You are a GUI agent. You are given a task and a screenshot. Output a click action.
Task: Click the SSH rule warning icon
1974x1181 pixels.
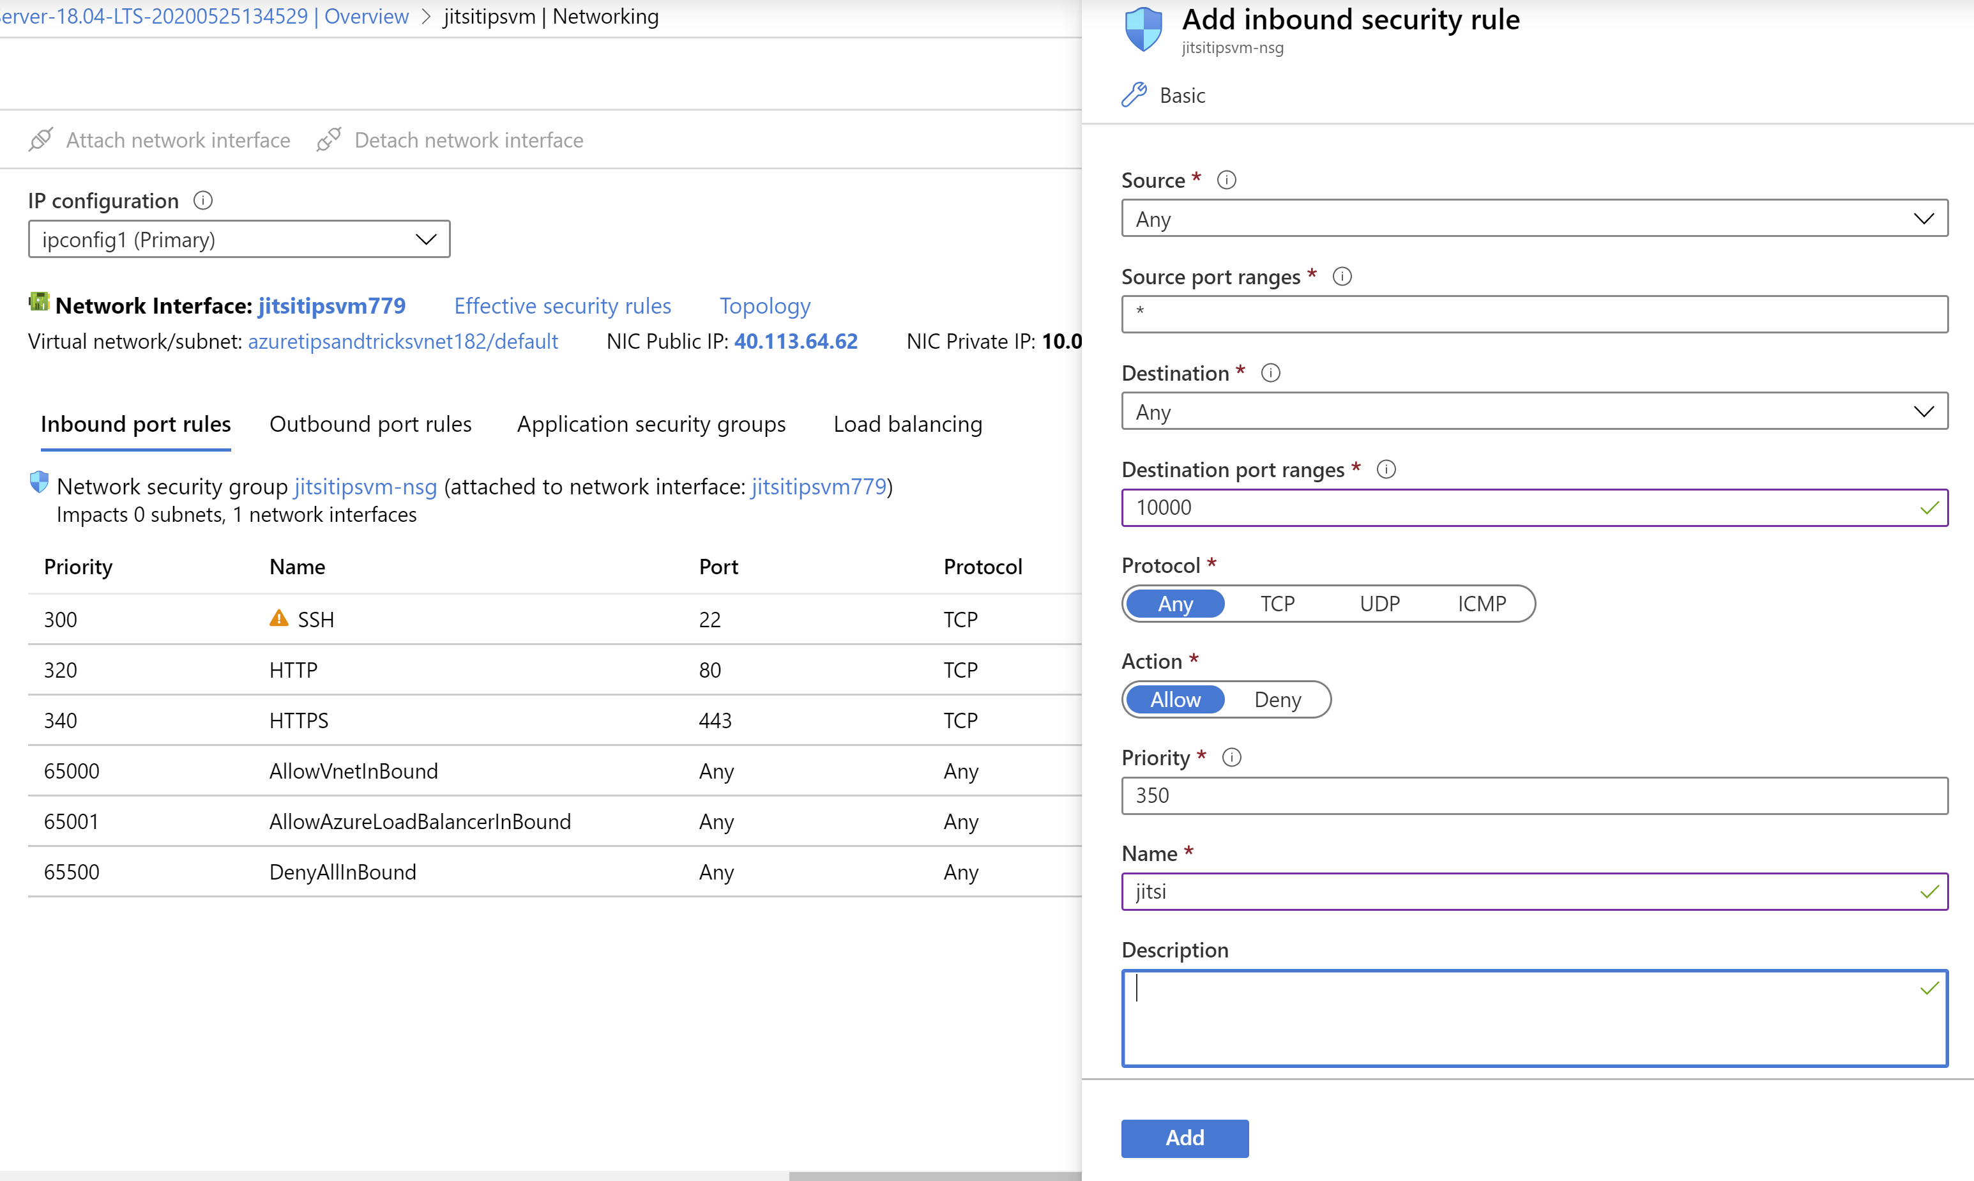(278, 618)
